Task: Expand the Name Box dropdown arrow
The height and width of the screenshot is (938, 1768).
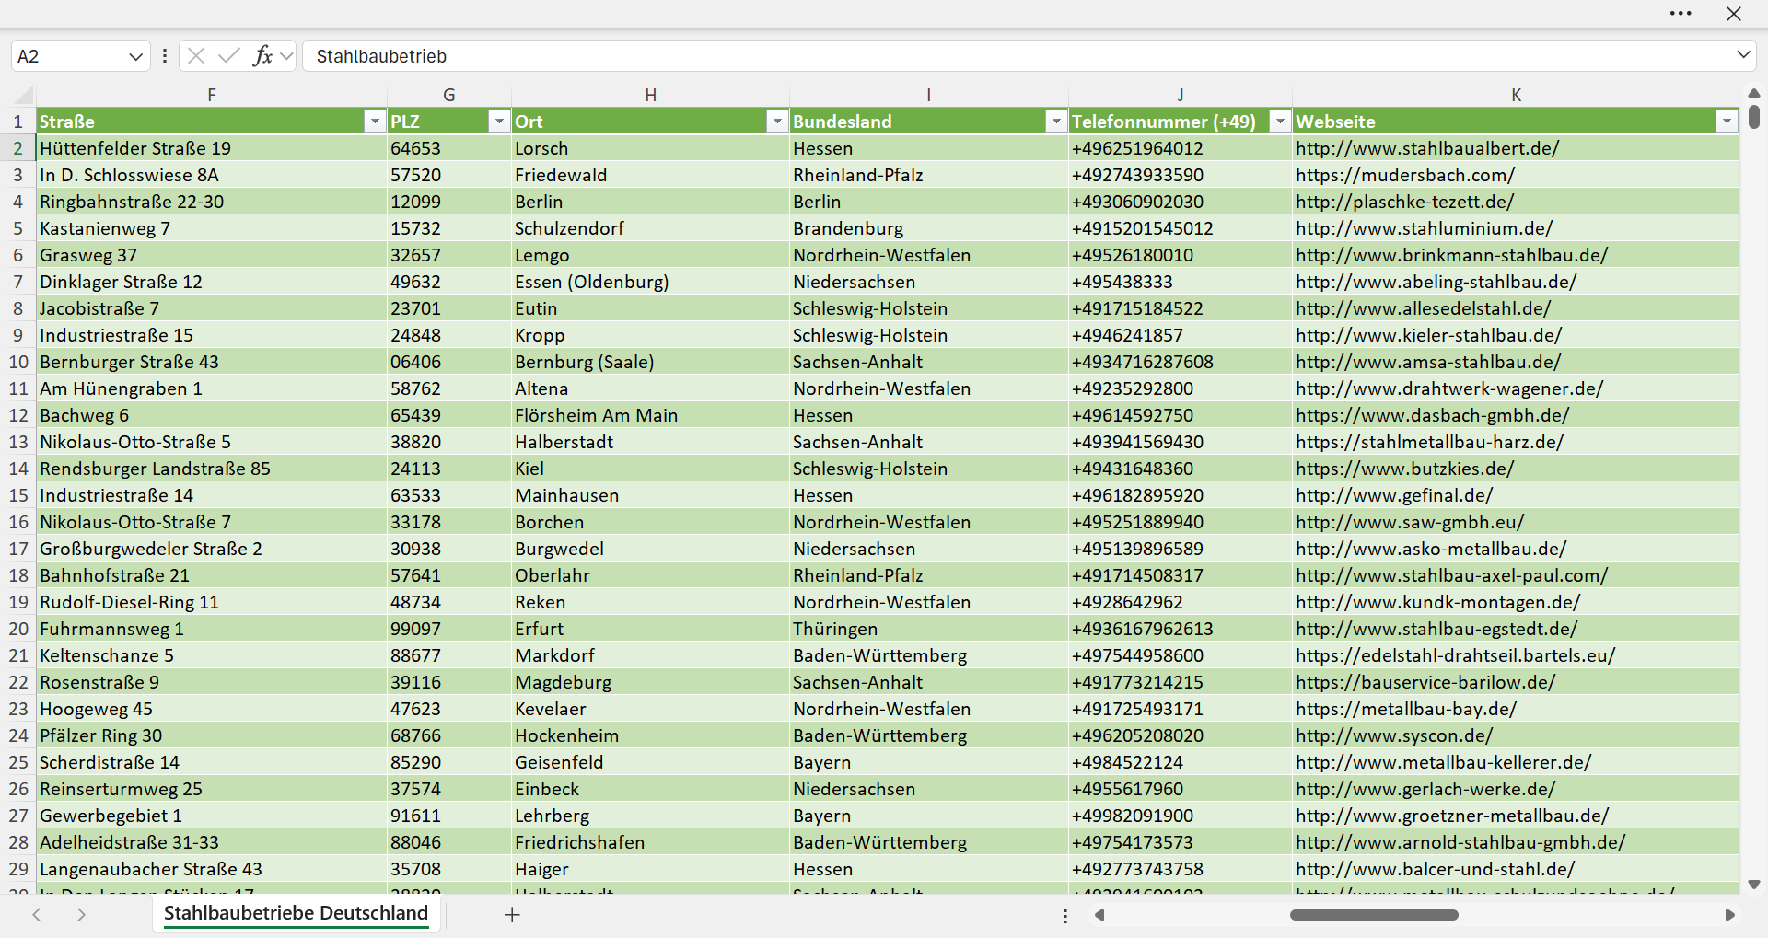Action: pos(135,57)
